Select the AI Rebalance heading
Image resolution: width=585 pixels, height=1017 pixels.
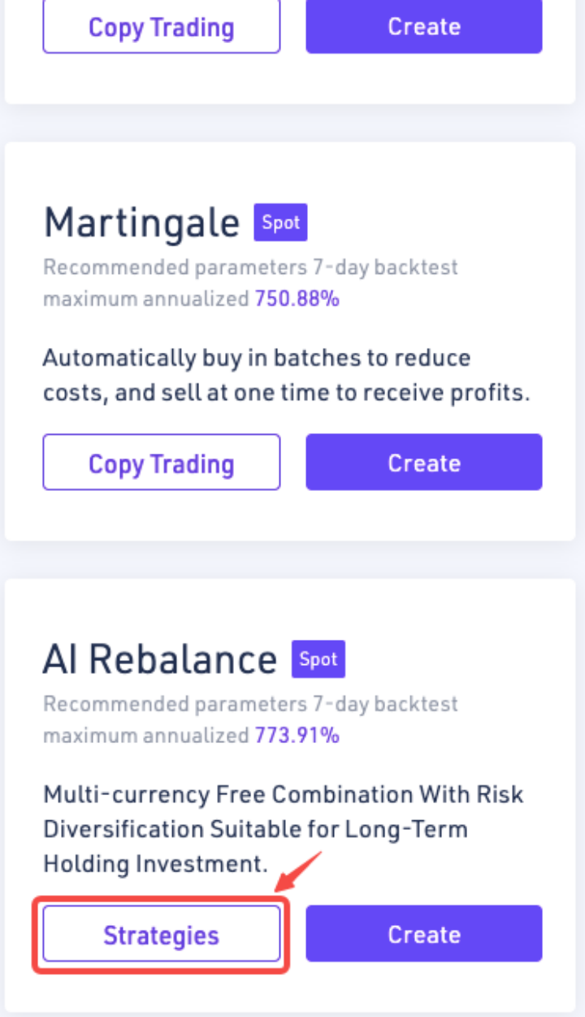click(160, 659)
